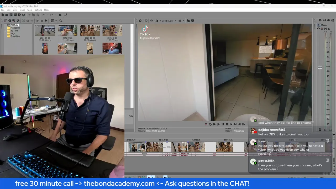The width and height of the screenshot is (336, 189).
Task: Click the Paste toolbar icon
Action: tap(38, 15)
